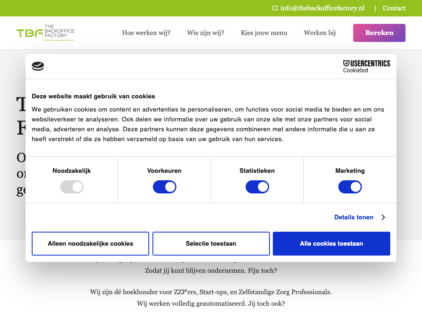The width and height of the screenshot is (422, 316).
Task: Click the Cookiebot logo icon
Action: (38, 66)
